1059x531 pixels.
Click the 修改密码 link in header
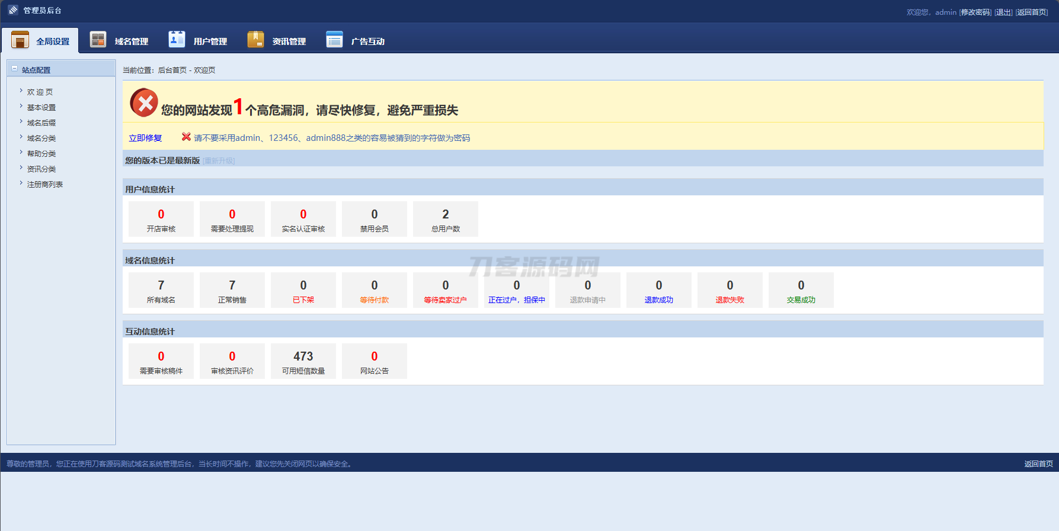click(x=975, y=12)
